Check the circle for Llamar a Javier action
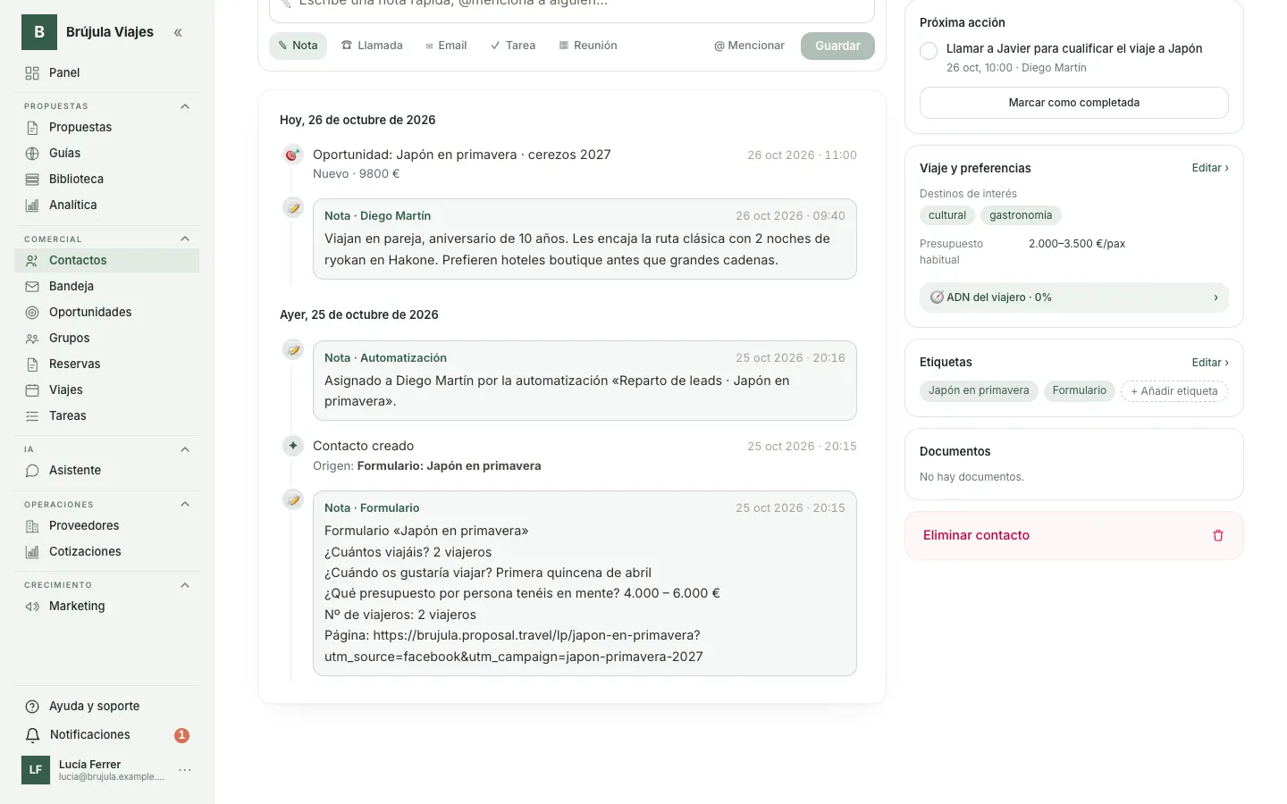Screen dimensions: 1287x804 (929, 51)
